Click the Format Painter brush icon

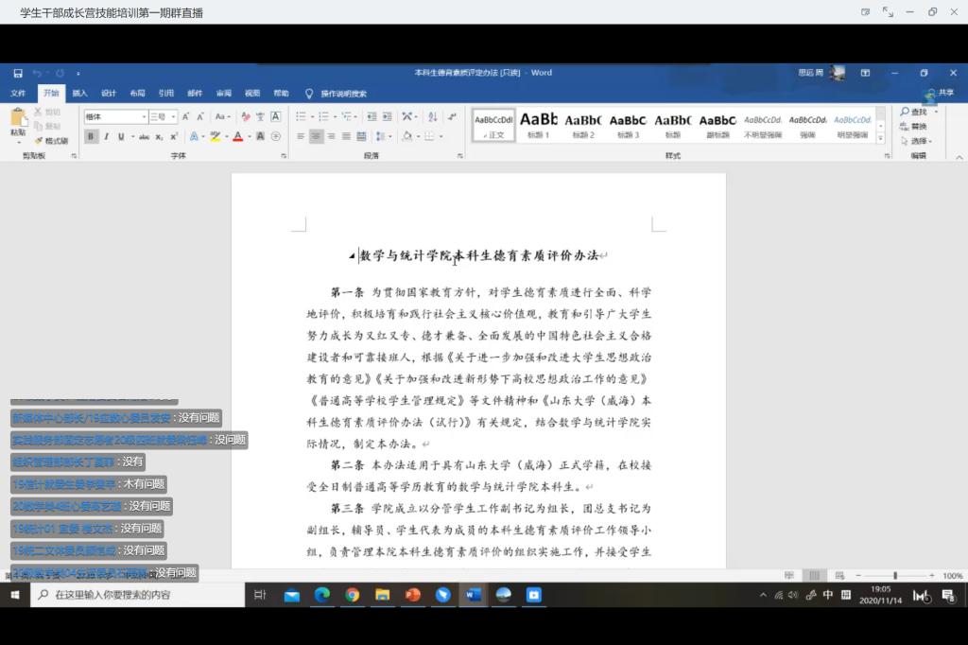pyautogui.click(x=39, y=140)
